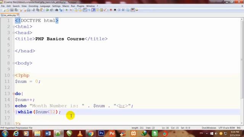Select the do_while.php document tab
244x137 pixels.
click(x=10, y=15)
